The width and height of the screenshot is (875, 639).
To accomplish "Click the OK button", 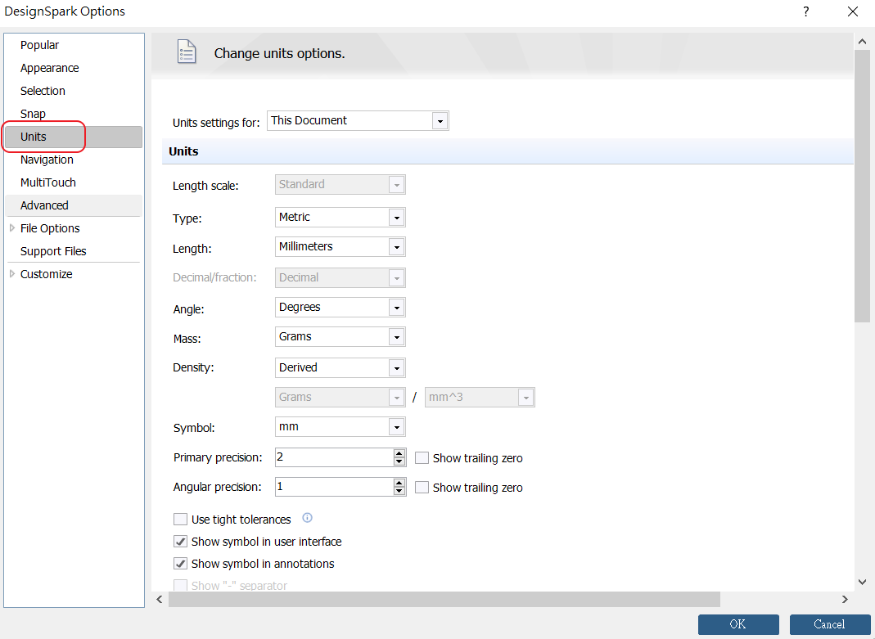I will (738, 624).
